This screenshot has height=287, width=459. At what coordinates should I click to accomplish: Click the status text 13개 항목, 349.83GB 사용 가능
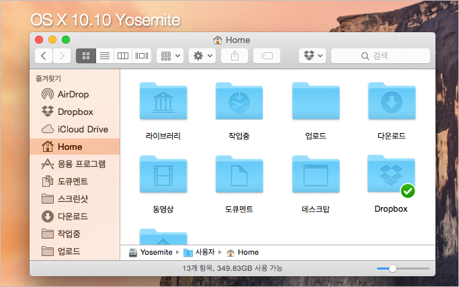(x=233, y=268)
